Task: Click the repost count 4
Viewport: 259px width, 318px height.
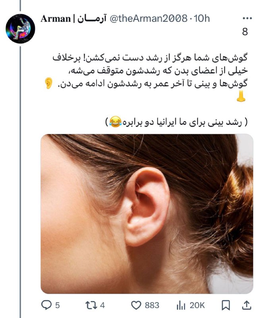Action: coord(102,305)
